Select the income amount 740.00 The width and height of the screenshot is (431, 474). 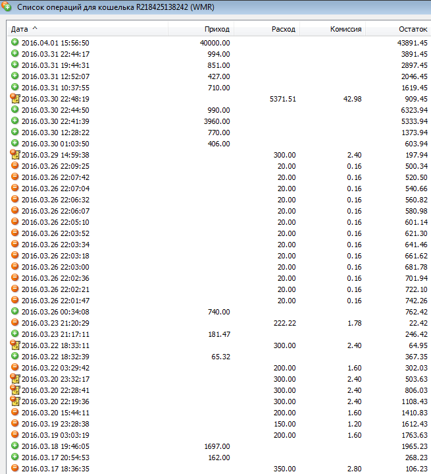219,312
